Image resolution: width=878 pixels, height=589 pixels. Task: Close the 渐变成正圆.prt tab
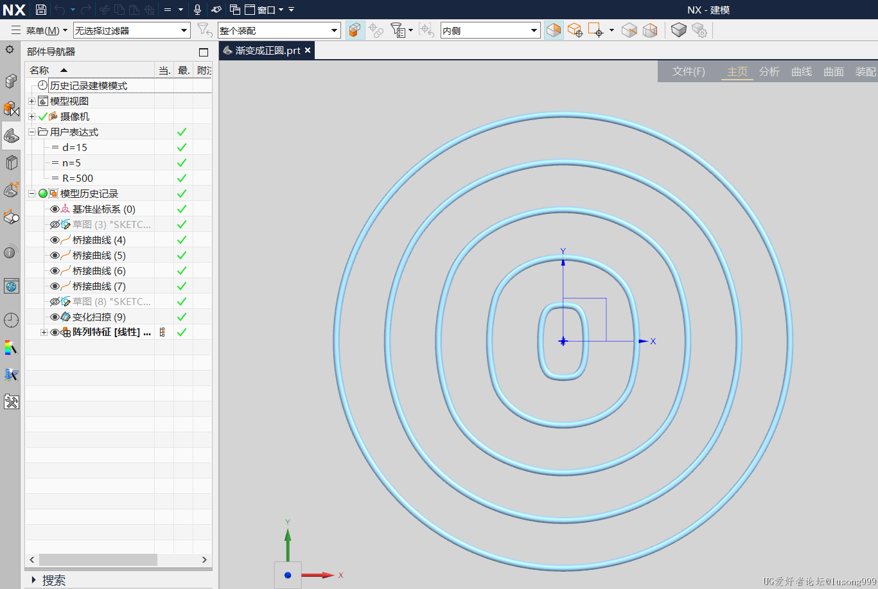pos(308,50)
